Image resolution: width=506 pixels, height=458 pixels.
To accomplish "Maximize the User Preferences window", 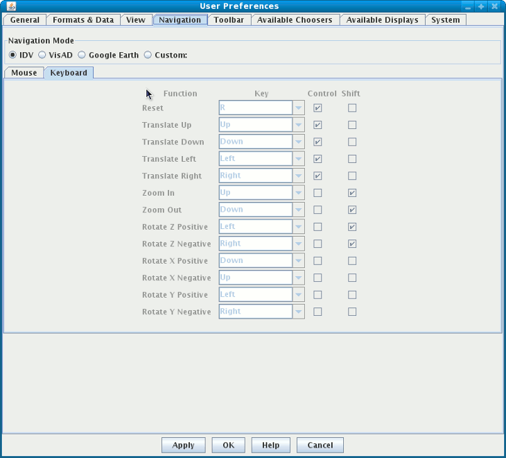I will point(481,6).
